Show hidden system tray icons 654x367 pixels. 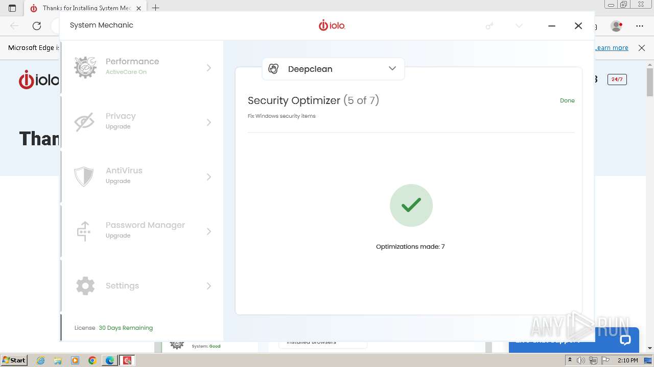point(570,360)
